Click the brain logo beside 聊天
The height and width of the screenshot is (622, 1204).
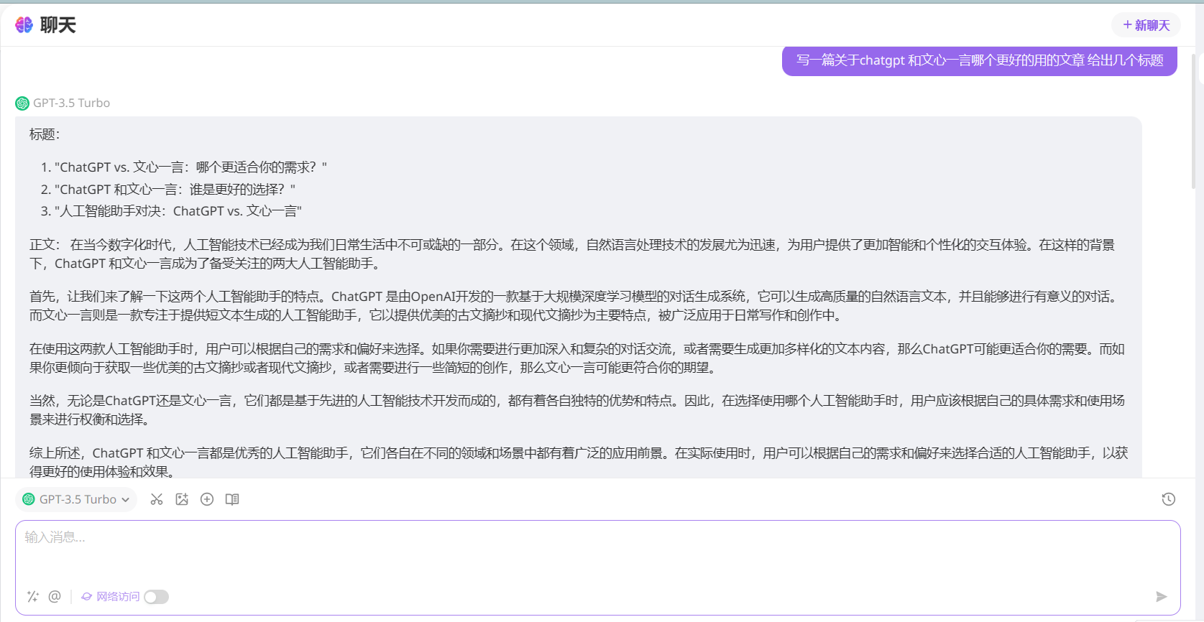coord(24,25)
